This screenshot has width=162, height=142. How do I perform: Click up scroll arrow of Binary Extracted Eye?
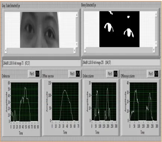click(x=156, y=14)
